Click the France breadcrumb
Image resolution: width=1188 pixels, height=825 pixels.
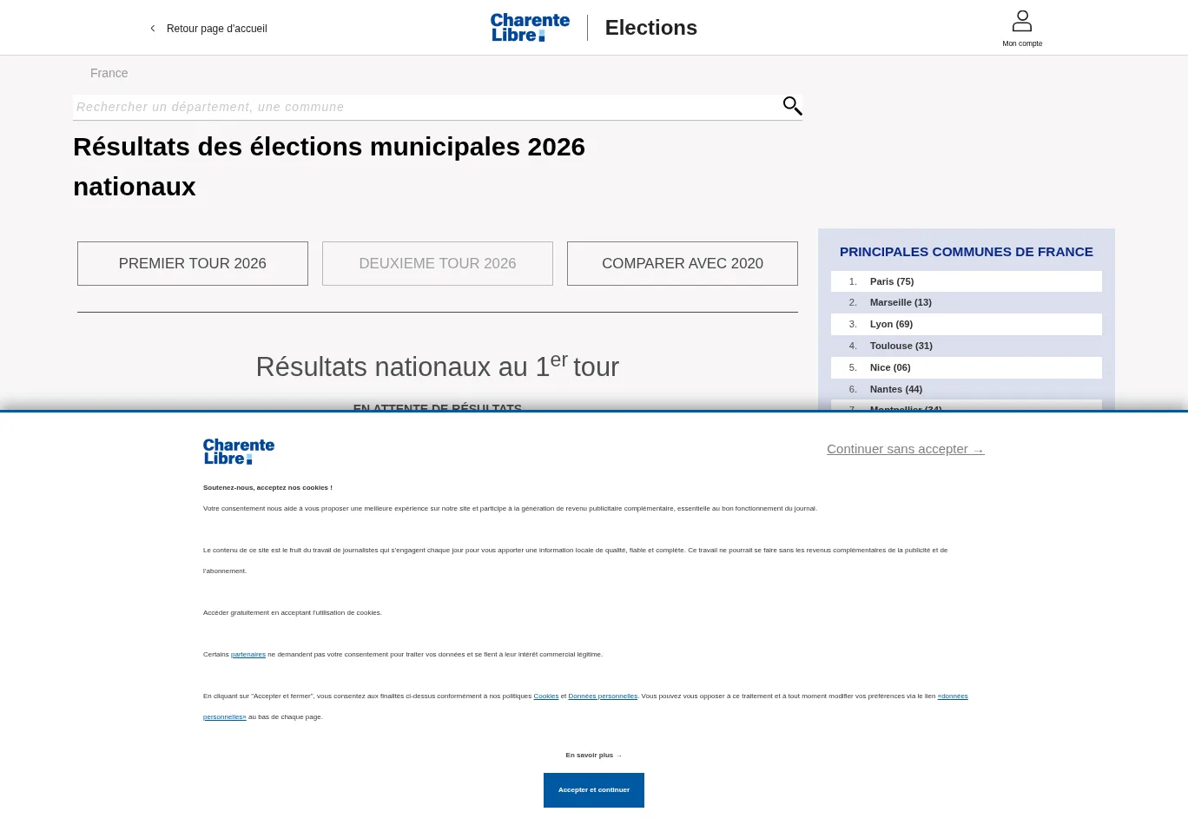(x=109, y=73)
